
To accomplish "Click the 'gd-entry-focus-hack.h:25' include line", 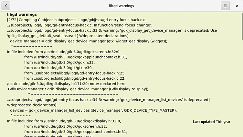I will tap(75, 73).
